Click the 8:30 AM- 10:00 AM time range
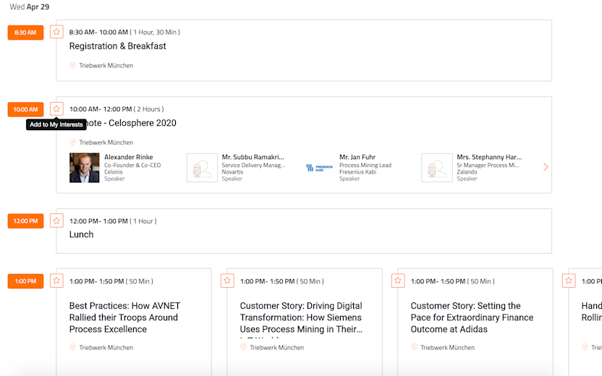602x376 pixels. coord(98,33)
